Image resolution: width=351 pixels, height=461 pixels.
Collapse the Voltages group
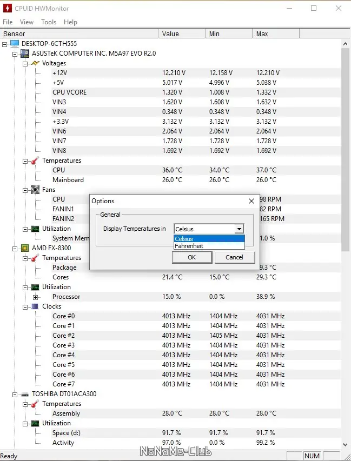click(x=25, y=64)
